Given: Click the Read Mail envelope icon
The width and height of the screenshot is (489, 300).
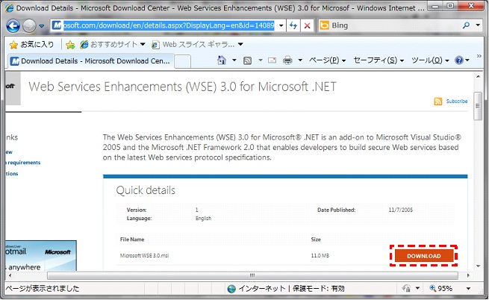Looking at the screenshot, I should pyautogui.click(x=270, y=60).
